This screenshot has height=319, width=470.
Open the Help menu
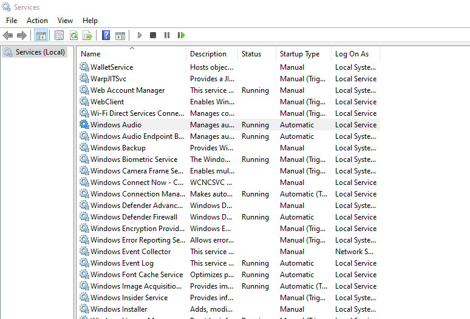click(x=90, y=21)
